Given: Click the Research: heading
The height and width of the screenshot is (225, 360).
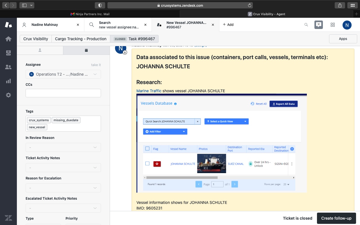Looking at the screenshot, I should click(149, 82).
